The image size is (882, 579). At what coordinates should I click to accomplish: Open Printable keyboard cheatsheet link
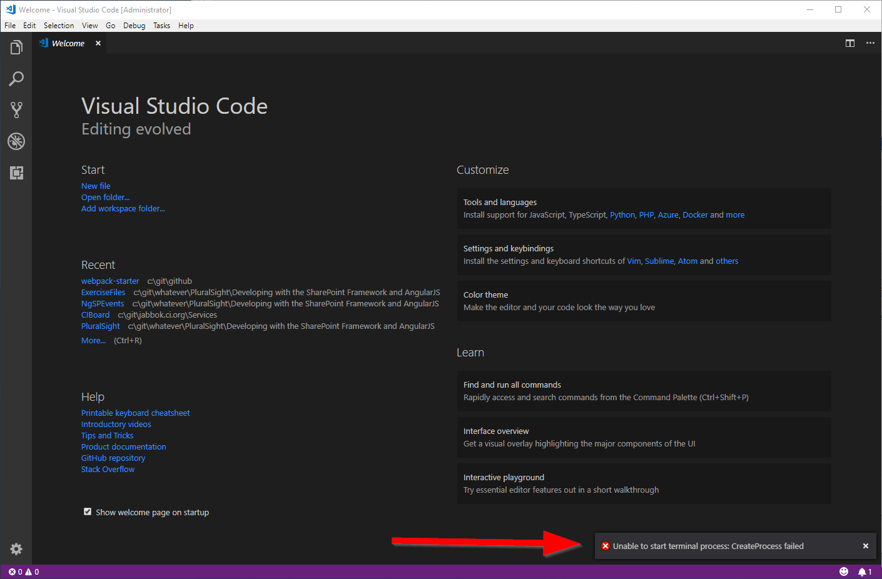click(x=136, y=413)
